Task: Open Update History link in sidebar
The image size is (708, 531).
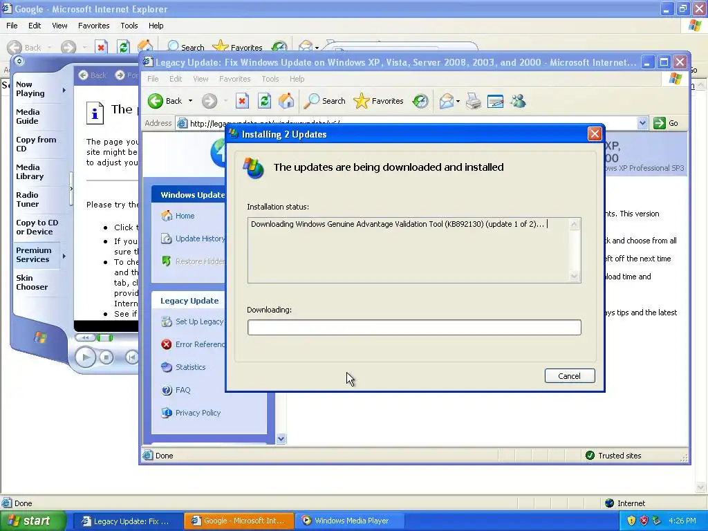Action: (200, 239)
